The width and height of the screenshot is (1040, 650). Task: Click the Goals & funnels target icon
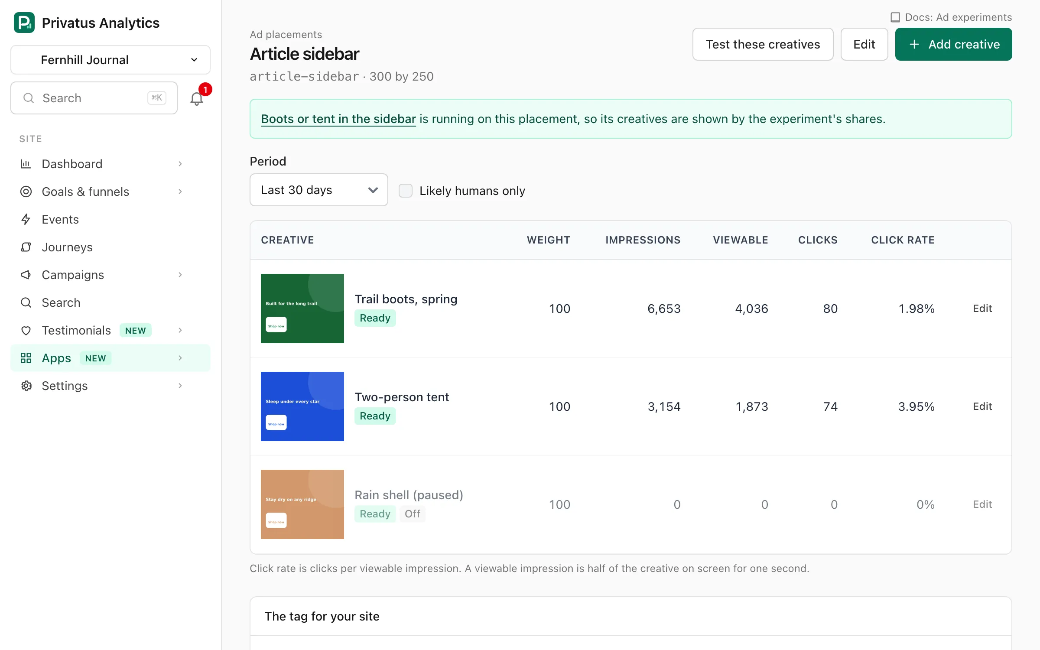click(26, 192)
